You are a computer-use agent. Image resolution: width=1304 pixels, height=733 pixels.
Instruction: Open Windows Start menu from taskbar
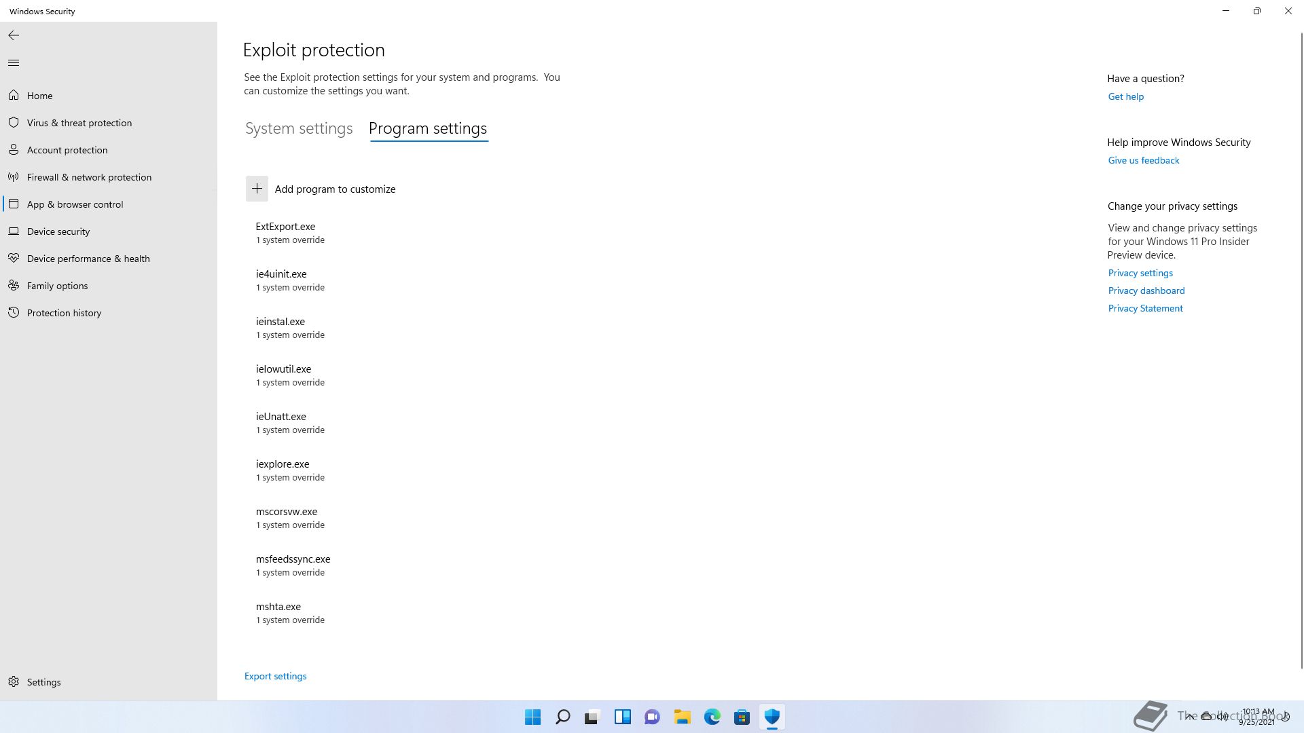[532, 717]
